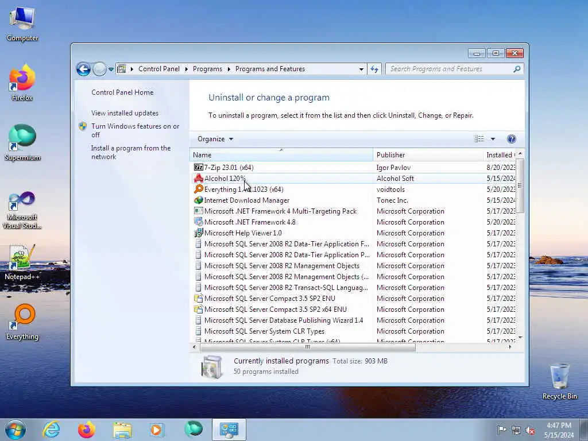Click the network tray icon
The image size is (588, 441).
(x=516, y=431)
